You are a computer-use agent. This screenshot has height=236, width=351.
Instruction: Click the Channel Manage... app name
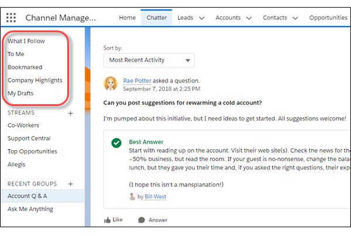tap(61, 18)
